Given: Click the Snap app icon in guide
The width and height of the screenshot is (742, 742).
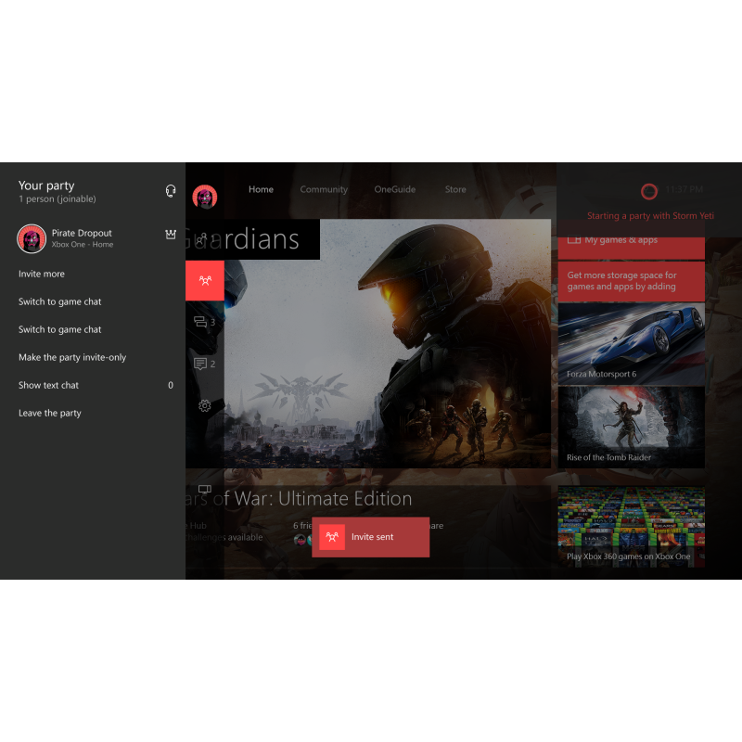Looking at the screenshot, I should point(205,490).
